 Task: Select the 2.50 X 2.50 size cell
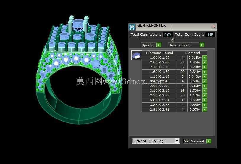pos(160,95)
